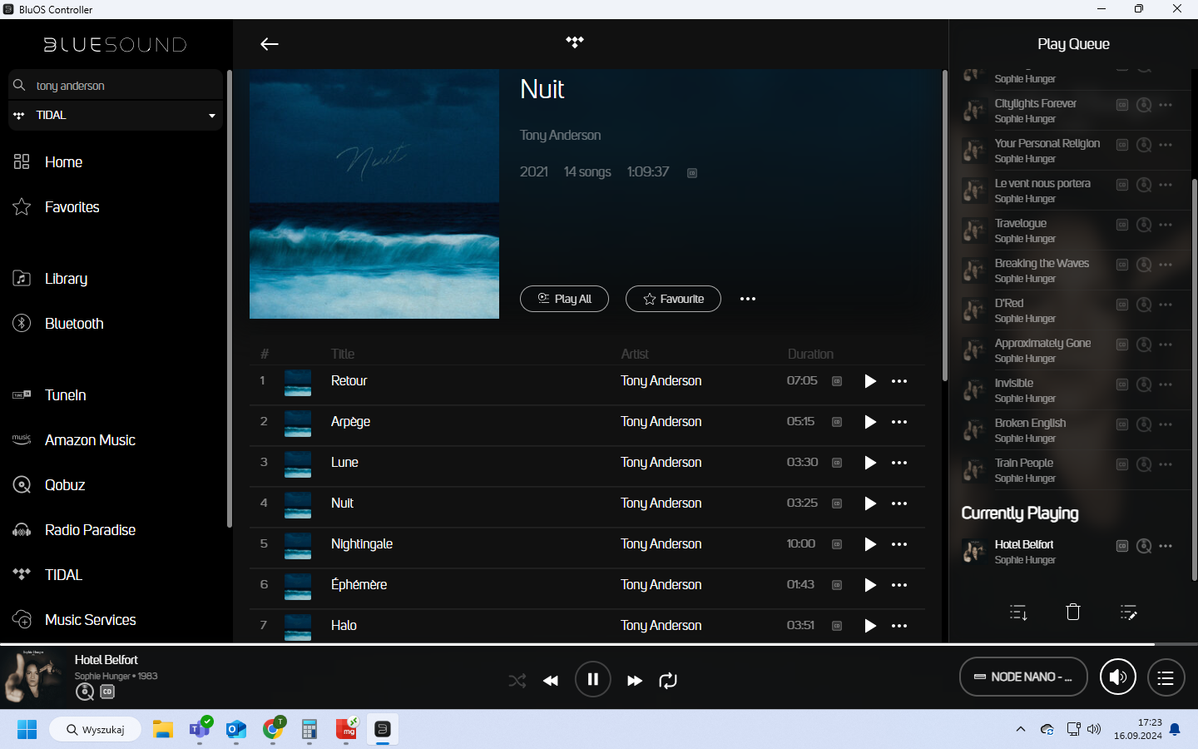Click the artist icon for Your Personal Religion
1198x749 pixels.
1144,145
